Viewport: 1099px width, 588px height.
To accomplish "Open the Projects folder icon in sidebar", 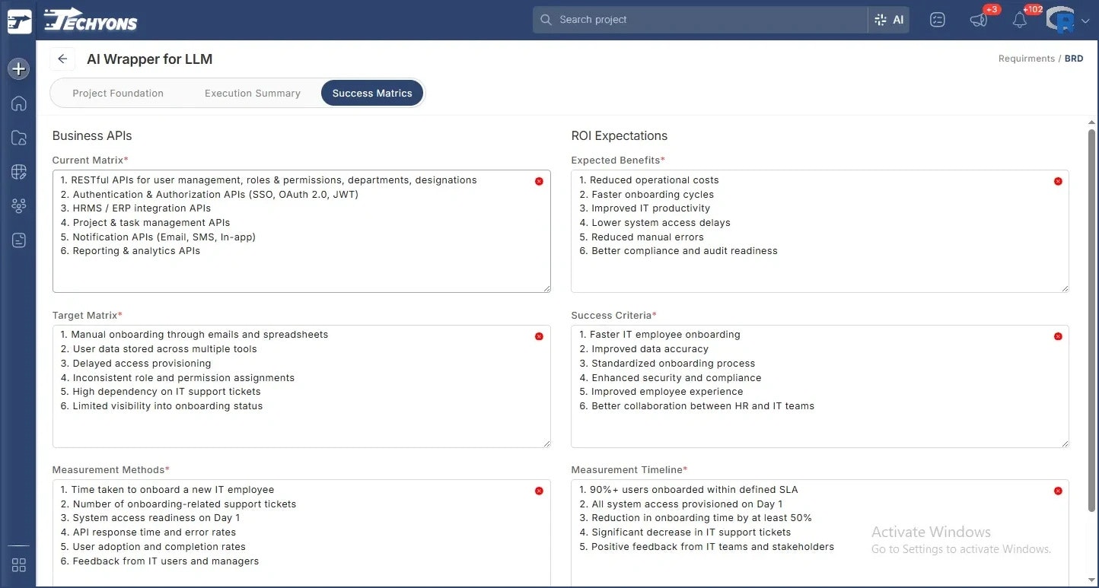I will (x=18, y=138).
